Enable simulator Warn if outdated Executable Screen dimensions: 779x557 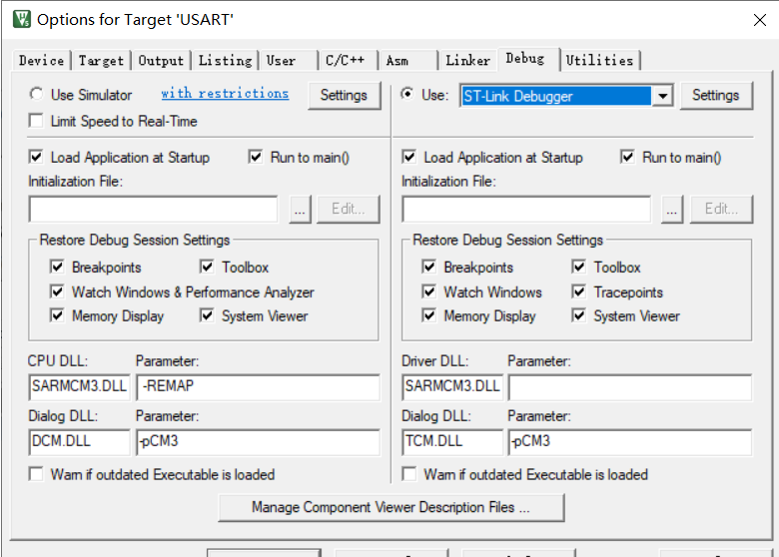click(x=36, y=474)
